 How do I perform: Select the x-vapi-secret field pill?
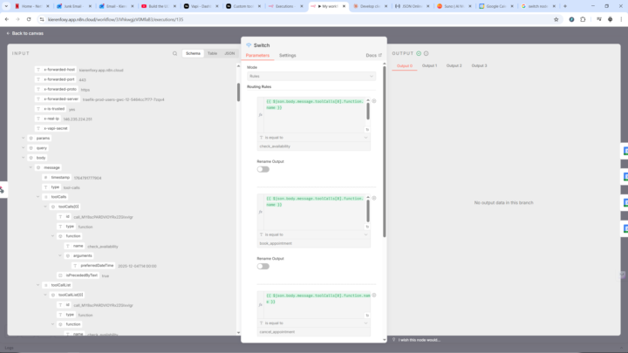pos(52,128)
